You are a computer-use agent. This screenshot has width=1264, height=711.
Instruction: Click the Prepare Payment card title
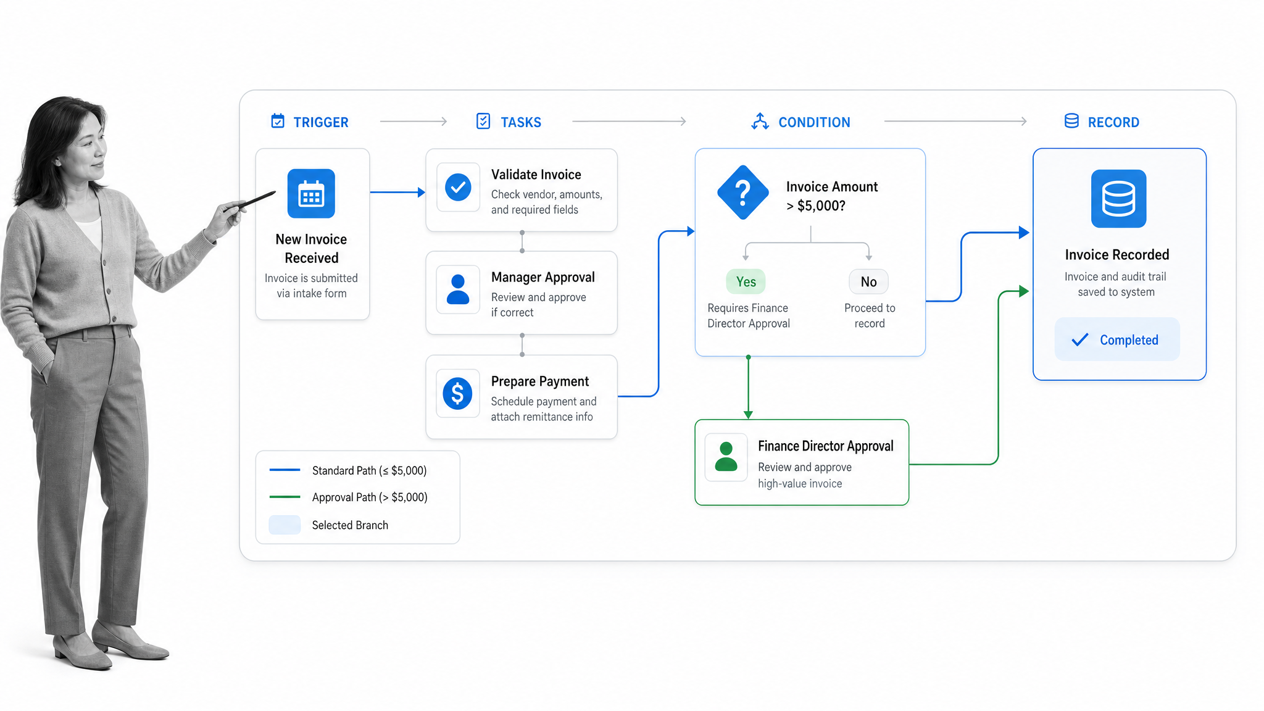[x=539, y=381]
